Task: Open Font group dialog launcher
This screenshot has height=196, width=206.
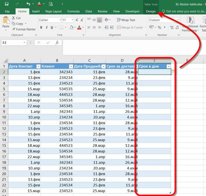Action: (x=83, y=35)
